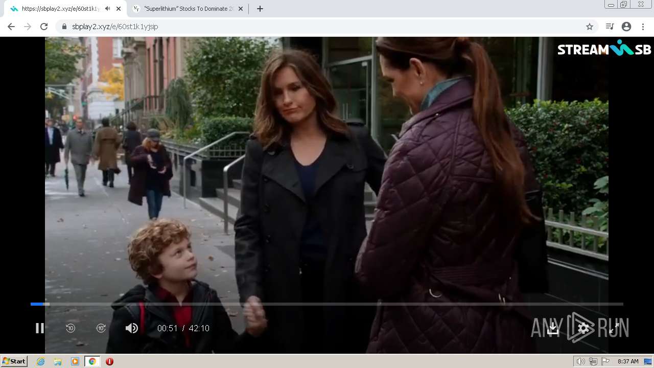Viewport: 654px width, 368px height.
Task: Skip forward 10 seconds
Action: 101,328
